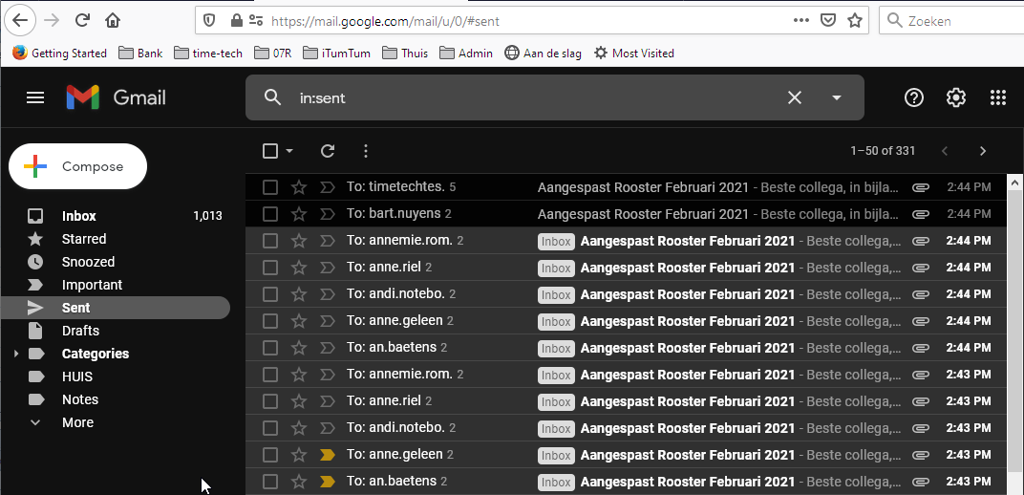This screenshot has width=1024, height=495.
Task: Open page actions three-dot menu in address bar
Action: pyautogui.click(x=801, y=21)
